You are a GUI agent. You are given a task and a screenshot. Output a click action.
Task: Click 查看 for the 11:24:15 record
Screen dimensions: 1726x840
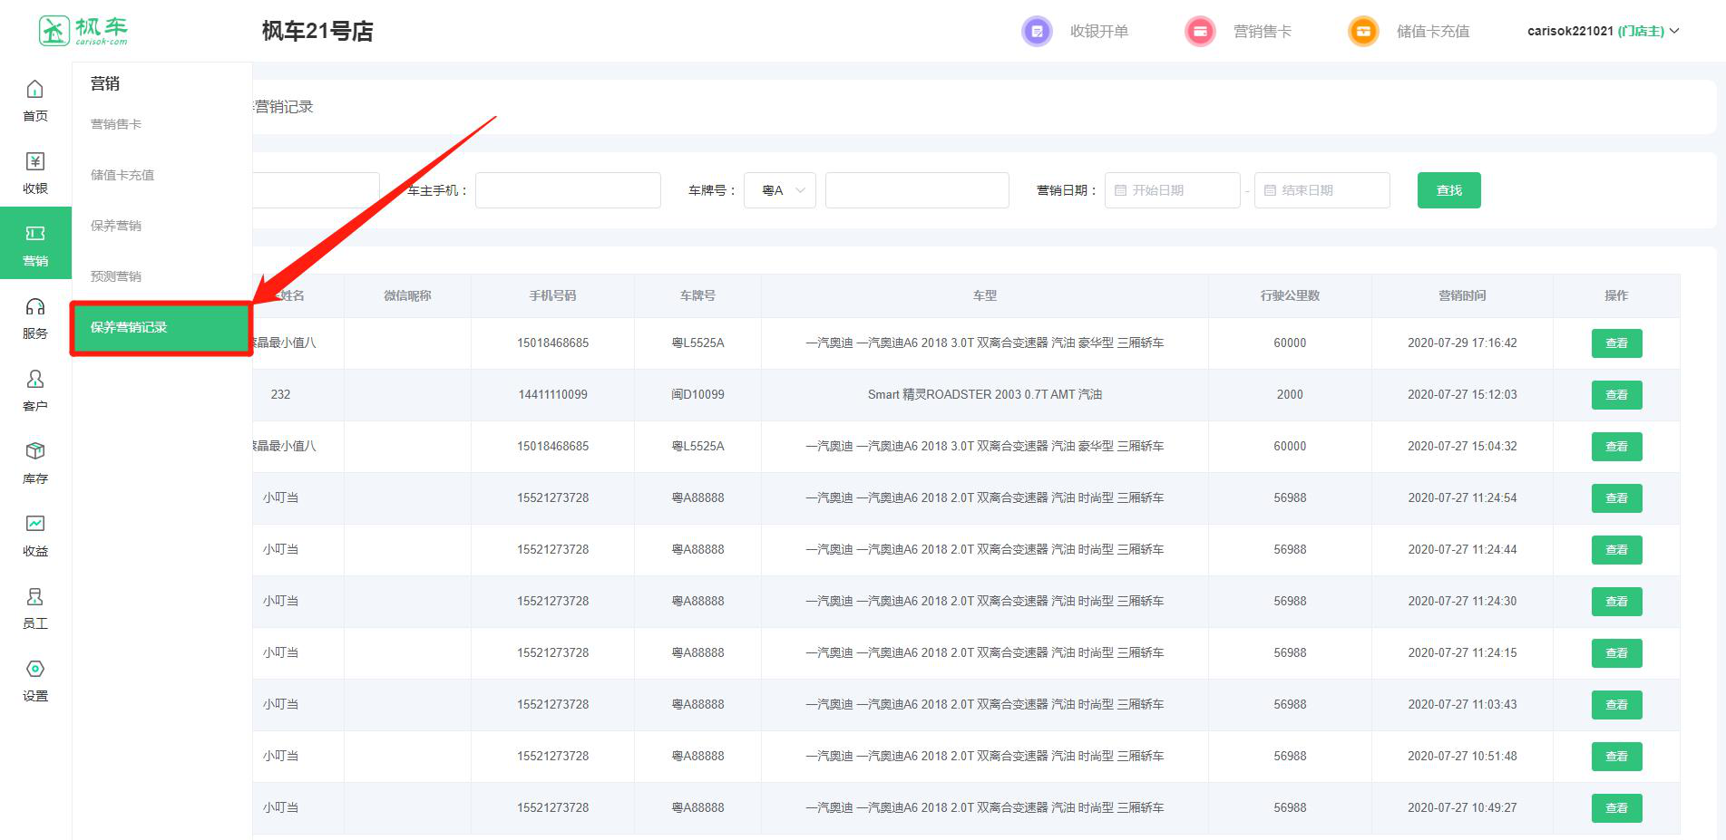[x=1616, y=653]
